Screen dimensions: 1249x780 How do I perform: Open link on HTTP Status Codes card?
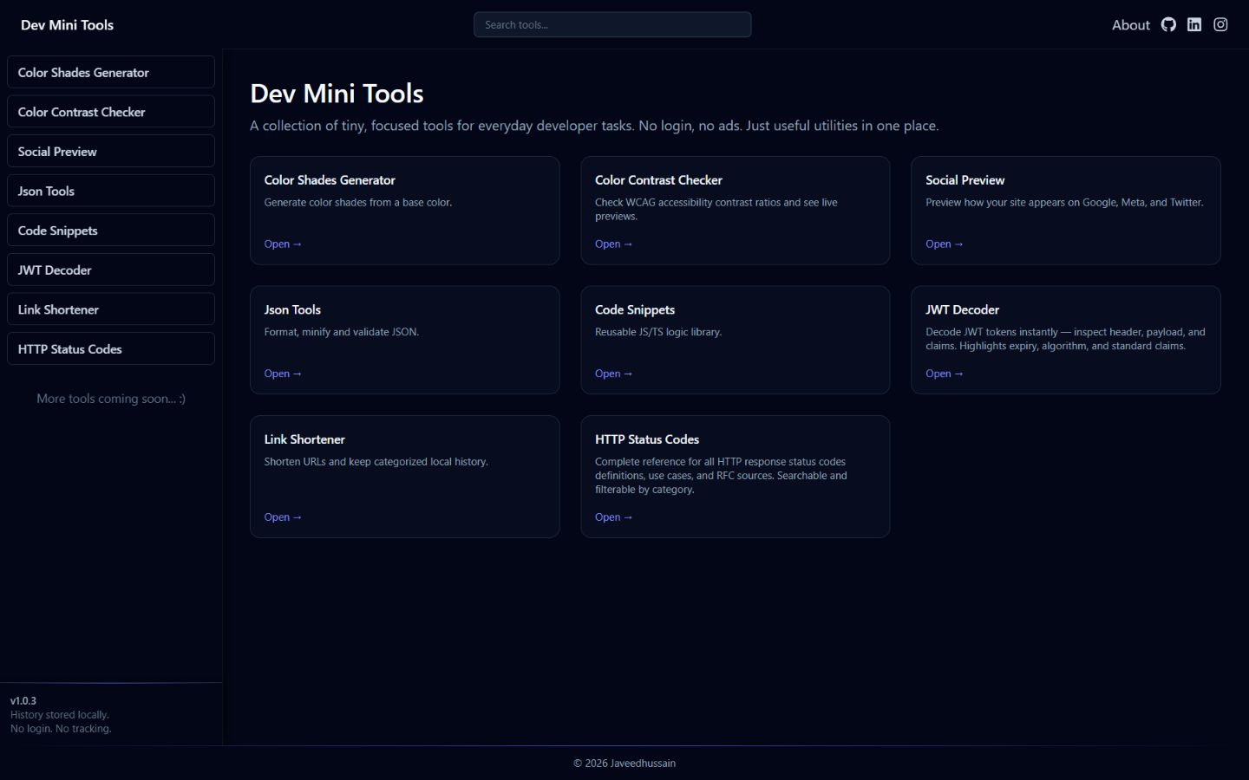613,517
